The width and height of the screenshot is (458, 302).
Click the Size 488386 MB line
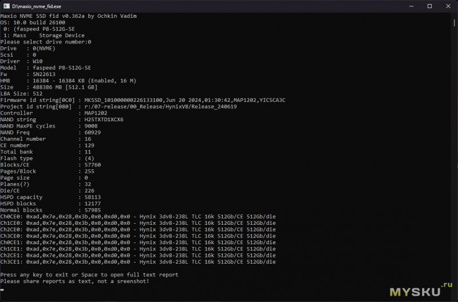49,87
